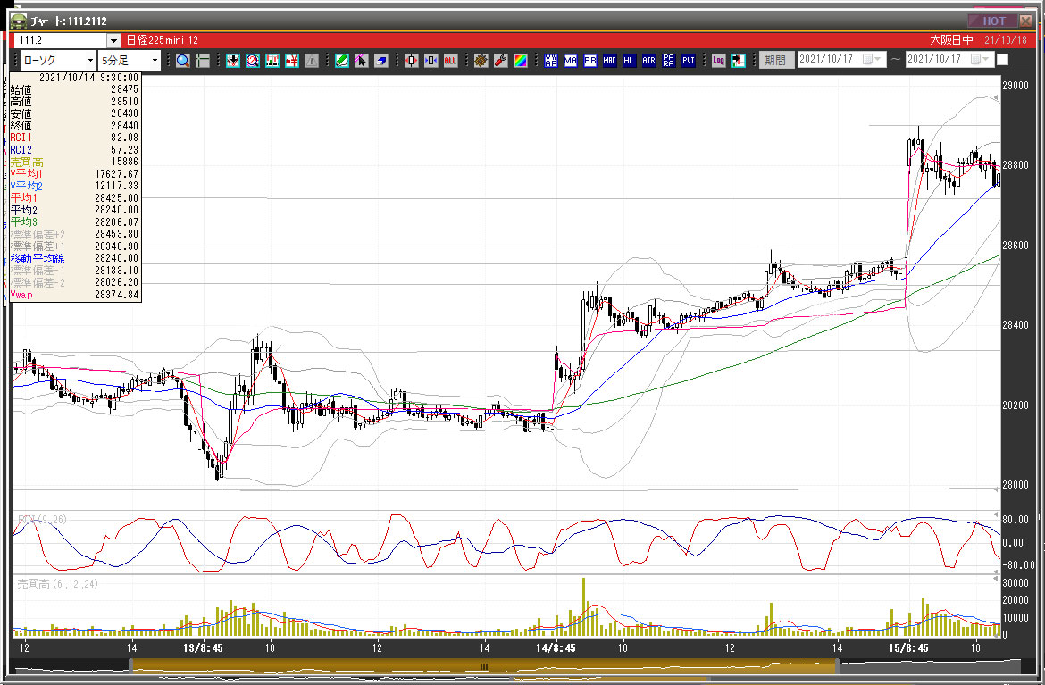
Task: Select the pointer arrow tool
Action: [361, 61]
